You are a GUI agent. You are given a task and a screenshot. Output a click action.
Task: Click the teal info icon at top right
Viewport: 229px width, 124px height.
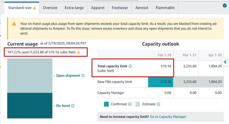(225, 6)
